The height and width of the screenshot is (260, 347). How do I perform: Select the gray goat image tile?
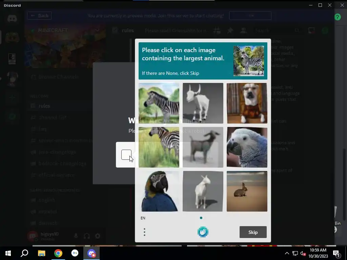click(x=203, y=147)
